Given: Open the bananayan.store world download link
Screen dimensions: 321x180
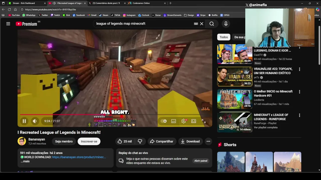Looking at the screenshot, I should click(79, 157).
